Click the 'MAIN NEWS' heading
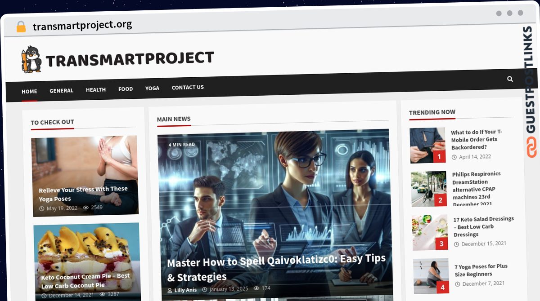 point(174,119)
